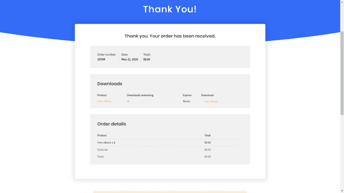Image resolution: width=344 pixels, height=193 pixels.
Task: Click the Order details section heading
Action: [x=111, y=124]
